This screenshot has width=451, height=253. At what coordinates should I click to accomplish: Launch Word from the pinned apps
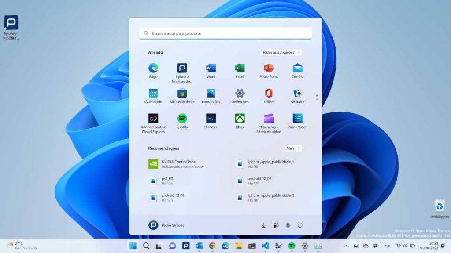[x=211, y=71]
